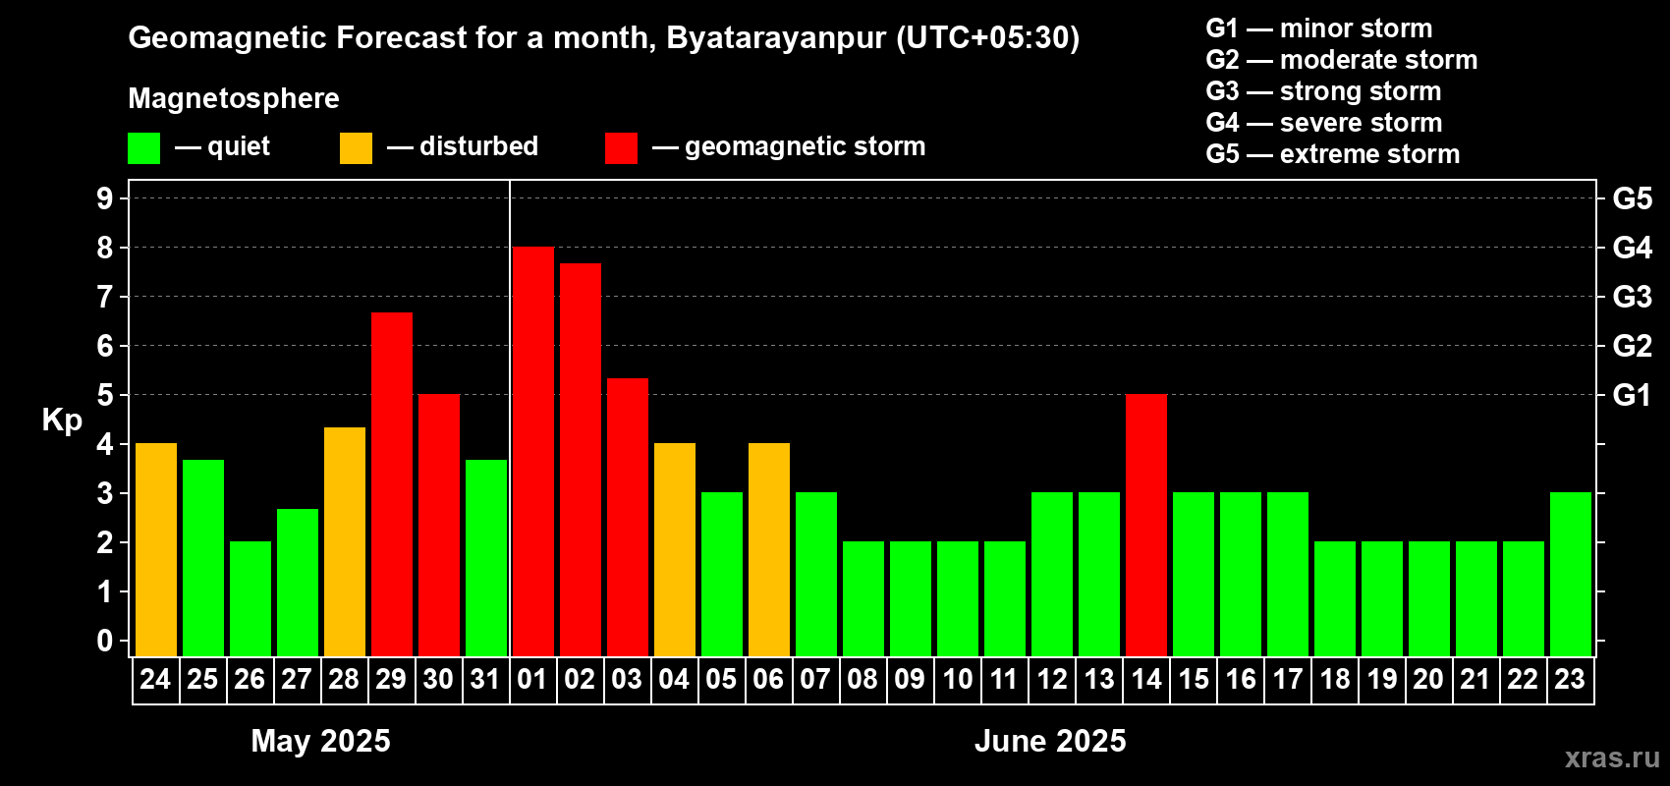Click the date label 14
Image resolution: width=1670 pixels, height=786 pixels.
pos(1145,679)
